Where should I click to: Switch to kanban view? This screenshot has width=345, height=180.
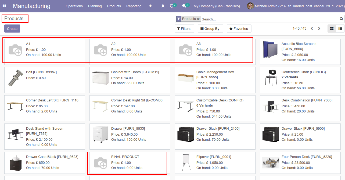pyautogui.click(x=332, y=29)
